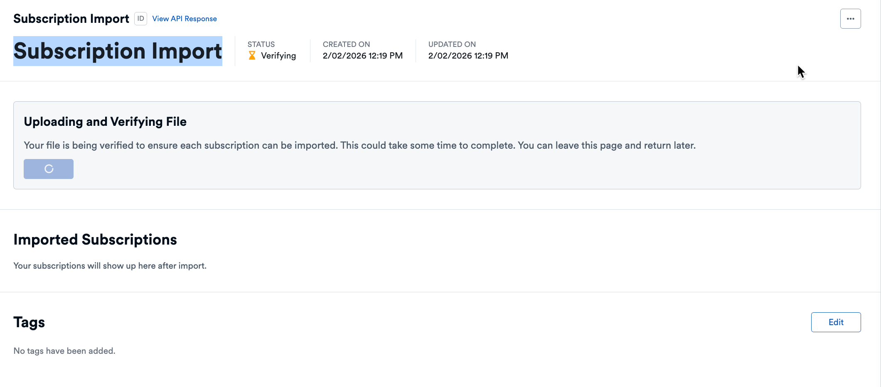The height and width of the screenshot is (387, 881).
Task: Click the Created On timestamp
Action: coord(362,55)
